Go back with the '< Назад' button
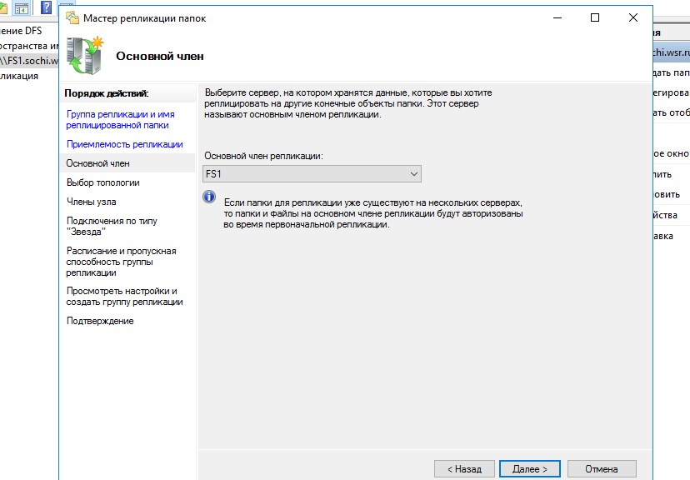This screenshot has width=690, height=480. click(464, 469)
